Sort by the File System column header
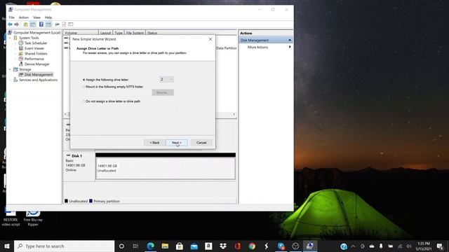The image size is (449, 252). (x=135, y=33)
